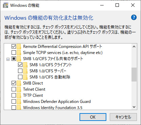Enable the Telnet Client checkbox
The image size is (141, 125).
click(14, 89)
